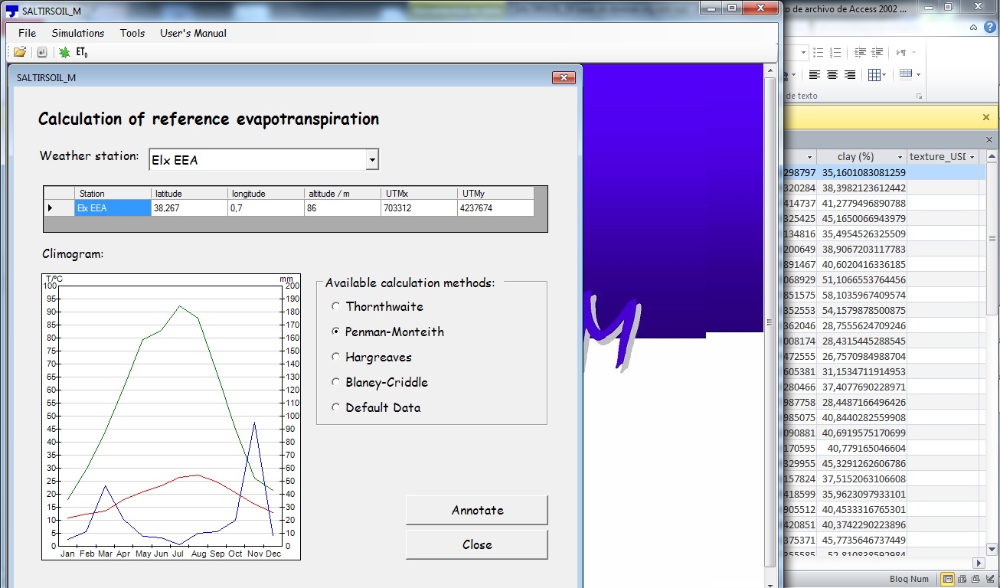Image resolution: width=1000 pixels, height=588 pixels.
Task: Open Access help with the question mark icon
Action: (x=990, y=27)
